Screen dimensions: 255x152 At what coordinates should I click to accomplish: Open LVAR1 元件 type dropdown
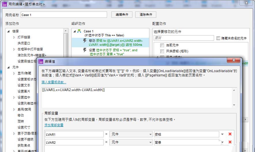pyautogui.click(x=131, y=134)
